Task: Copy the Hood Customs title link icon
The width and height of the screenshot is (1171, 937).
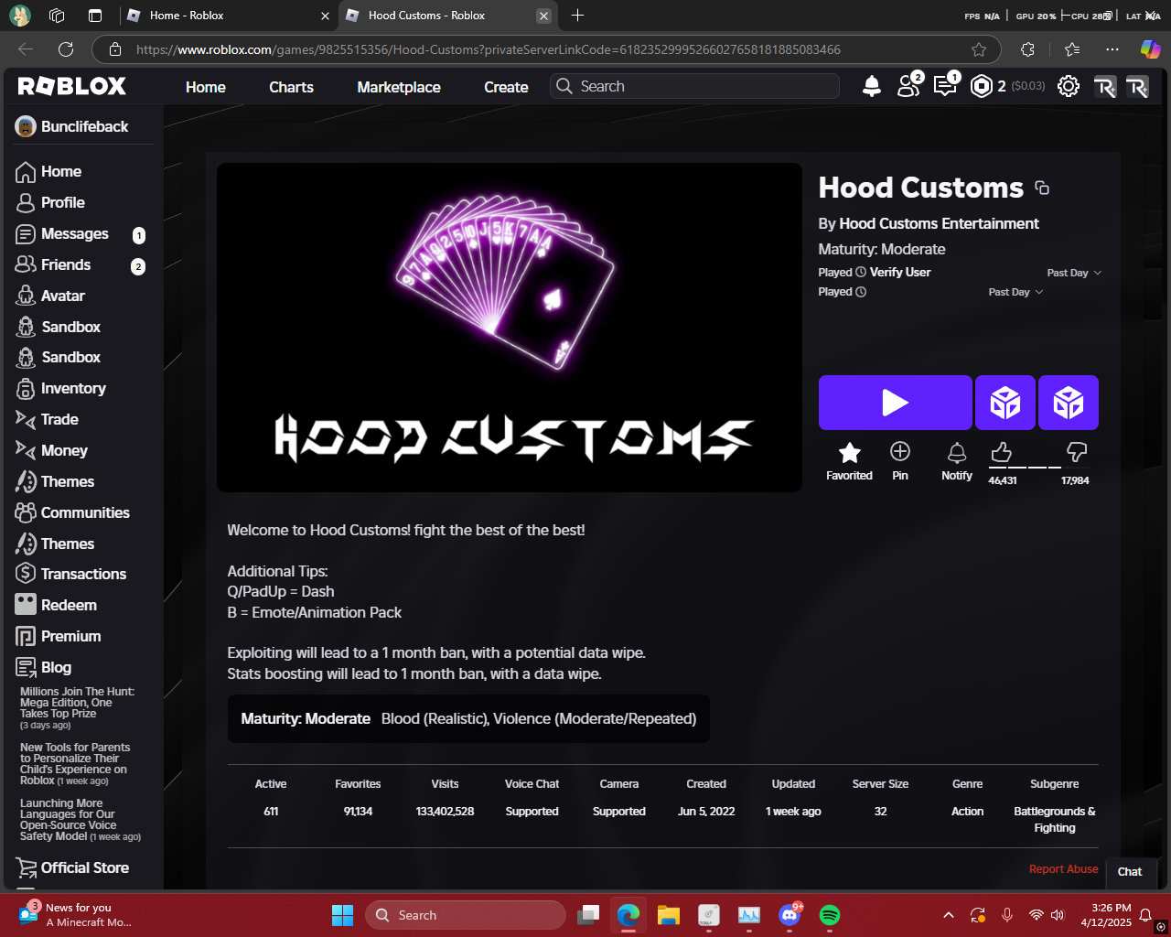Action: click(1042, 188)
